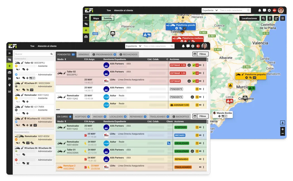Open the settings gear in top navigation
Image resolution: width=293 pixels, height=181 pixels.
tap(193, 46)
